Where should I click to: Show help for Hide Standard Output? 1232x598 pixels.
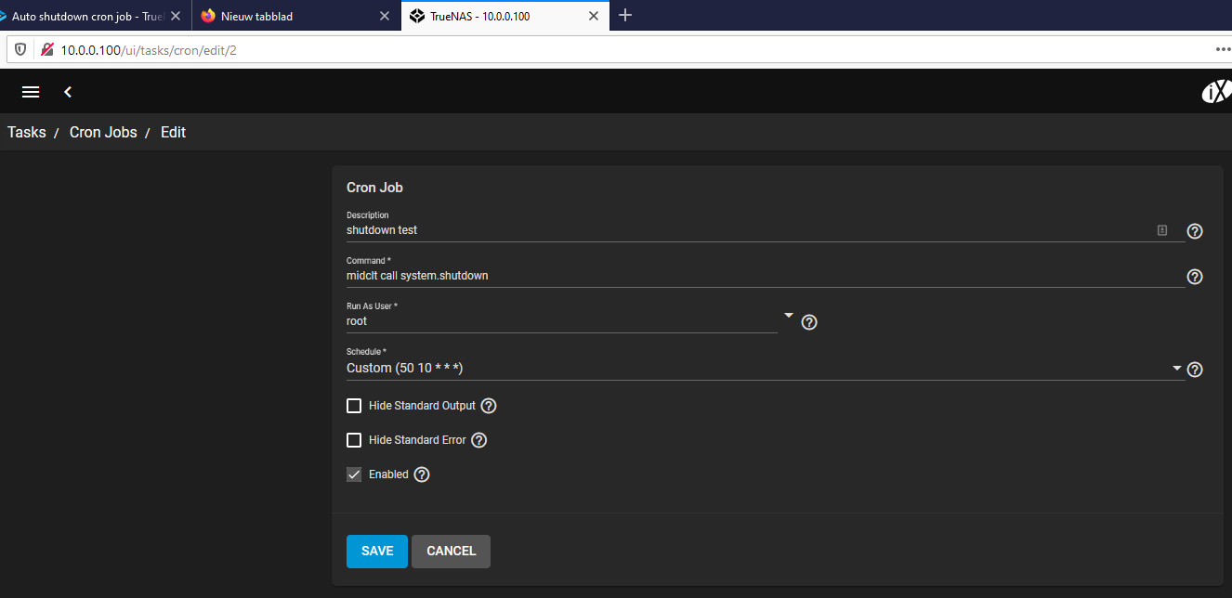point(489,406)
